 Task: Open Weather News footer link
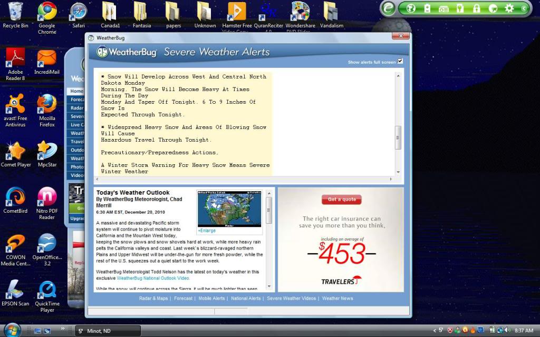337,299
